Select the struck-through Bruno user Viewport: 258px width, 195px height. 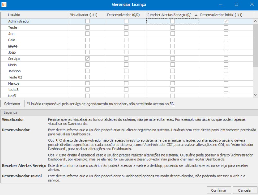tap(13, 46)
